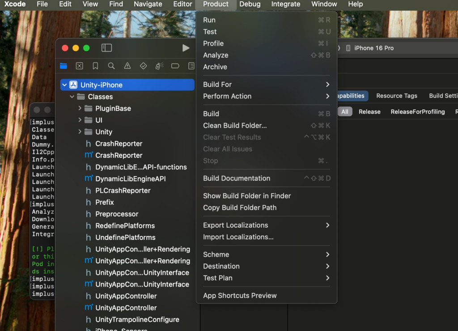458x331 pixels.
Task: Open the Debug navigator spray icon
Action: 159,66
